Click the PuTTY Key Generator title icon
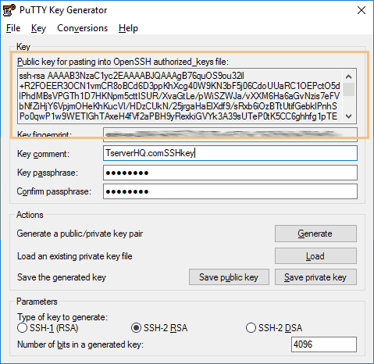Viewport: 374px width, 364px height. tap(9, 10)
